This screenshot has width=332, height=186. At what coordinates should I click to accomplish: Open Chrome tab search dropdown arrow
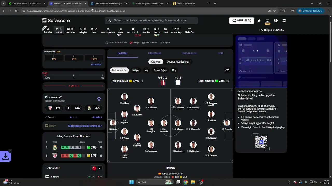click(3, 4)
